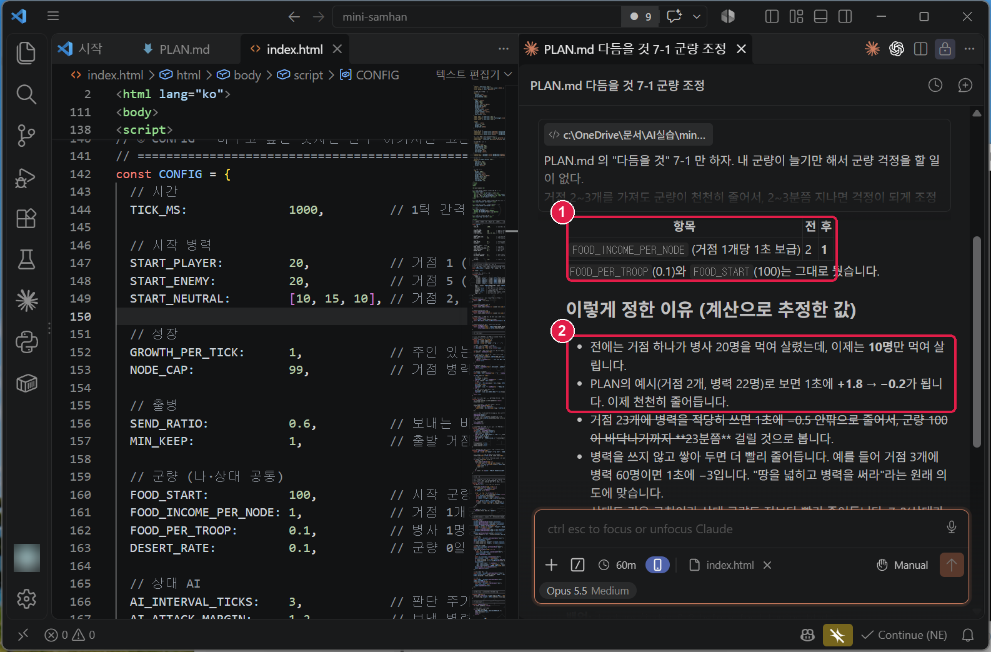The image size is (991, 652).
Task: Toggle the secondary side bar layout
Action: (x=845, y=17)
